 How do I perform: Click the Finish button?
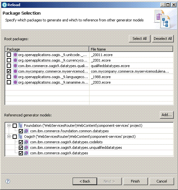point(135,181)
